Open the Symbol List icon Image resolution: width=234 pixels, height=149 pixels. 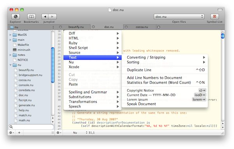(214, 16)
